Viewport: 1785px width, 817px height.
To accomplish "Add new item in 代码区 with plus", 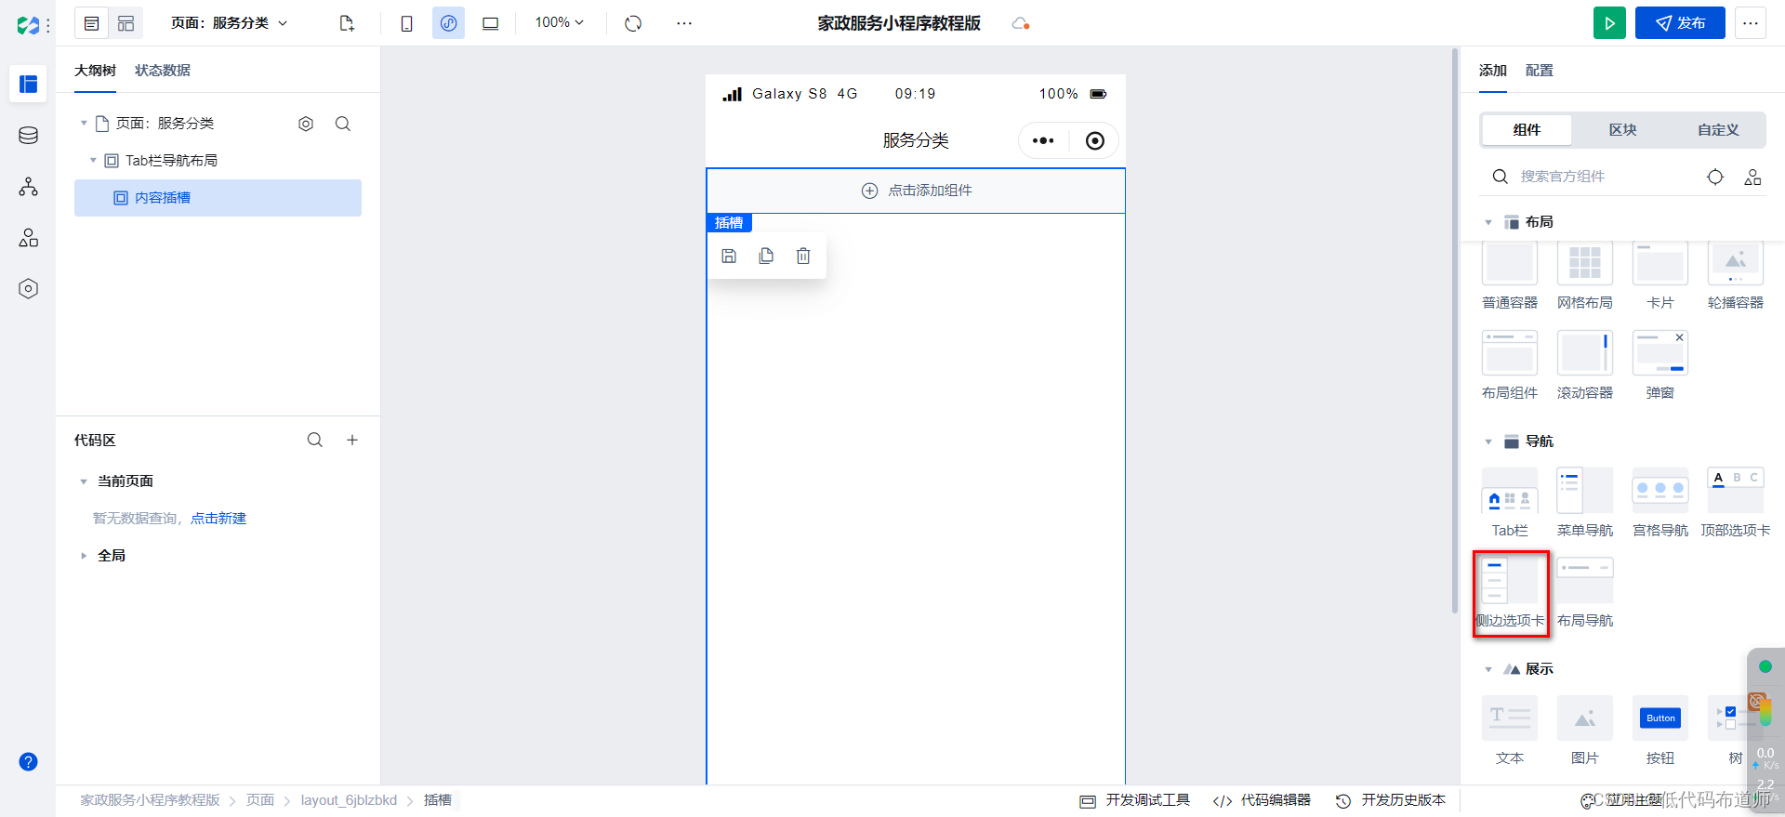I will [352, 440].
